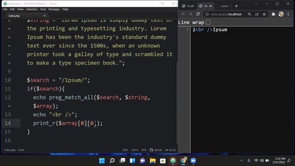Open the Packages menu in Atom
The width and height of the screenshot is (295, 166).
54,9
